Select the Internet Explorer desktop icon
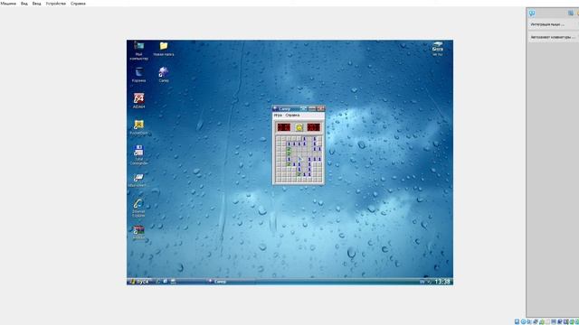579x325 pixels. (138, 209)
